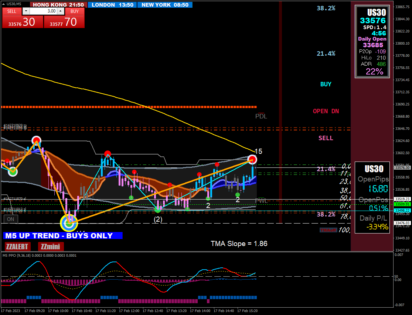The width and height of the screenshot is (412, 315).
Task: Click the 17 Feb 15:20 time axis label
Action: click(x=247, y=311)
